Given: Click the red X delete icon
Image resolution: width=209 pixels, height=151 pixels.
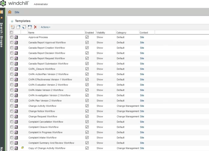Looking at the screenshot, I should (x=35, y=27).
